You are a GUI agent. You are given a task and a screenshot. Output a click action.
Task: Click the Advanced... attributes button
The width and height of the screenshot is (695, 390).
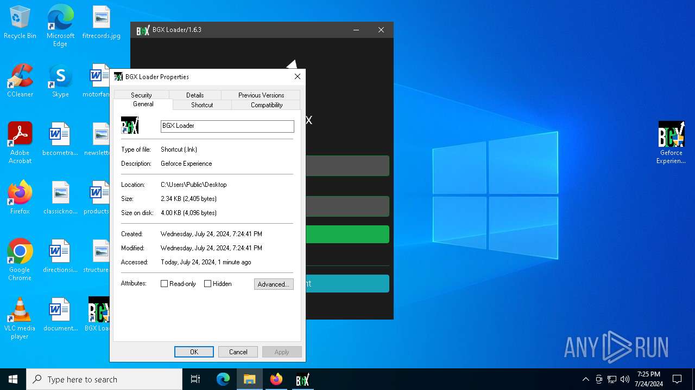(x=274, y=284)
